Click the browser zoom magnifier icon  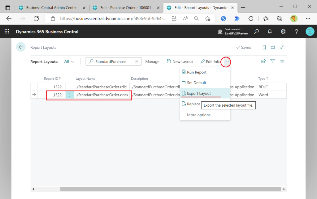(196, 19)
